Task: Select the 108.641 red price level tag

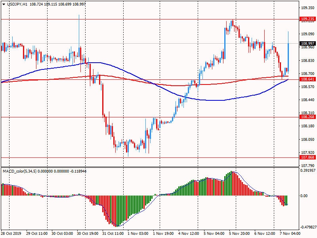Action: pyautogui.click(x=307, y=79)
